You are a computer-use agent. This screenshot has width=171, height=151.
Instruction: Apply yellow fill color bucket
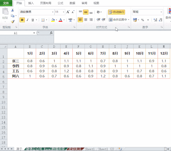[53, 20]
